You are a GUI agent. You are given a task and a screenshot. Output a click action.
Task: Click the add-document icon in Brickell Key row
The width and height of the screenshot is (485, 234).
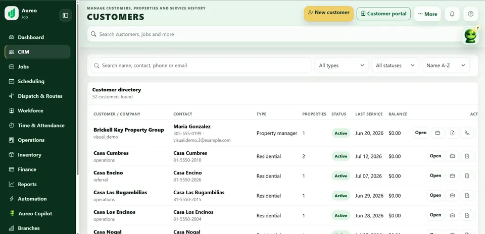452,133
